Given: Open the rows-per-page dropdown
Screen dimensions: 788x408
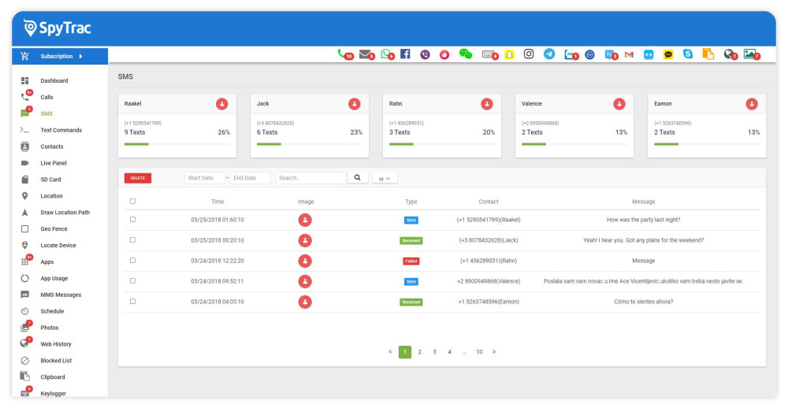Looking at the screenshot, I should (385, 179).
